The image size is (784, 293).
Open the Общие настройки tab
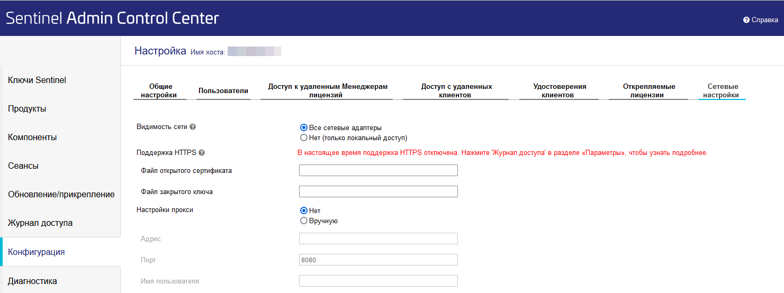tap(161, 90)
